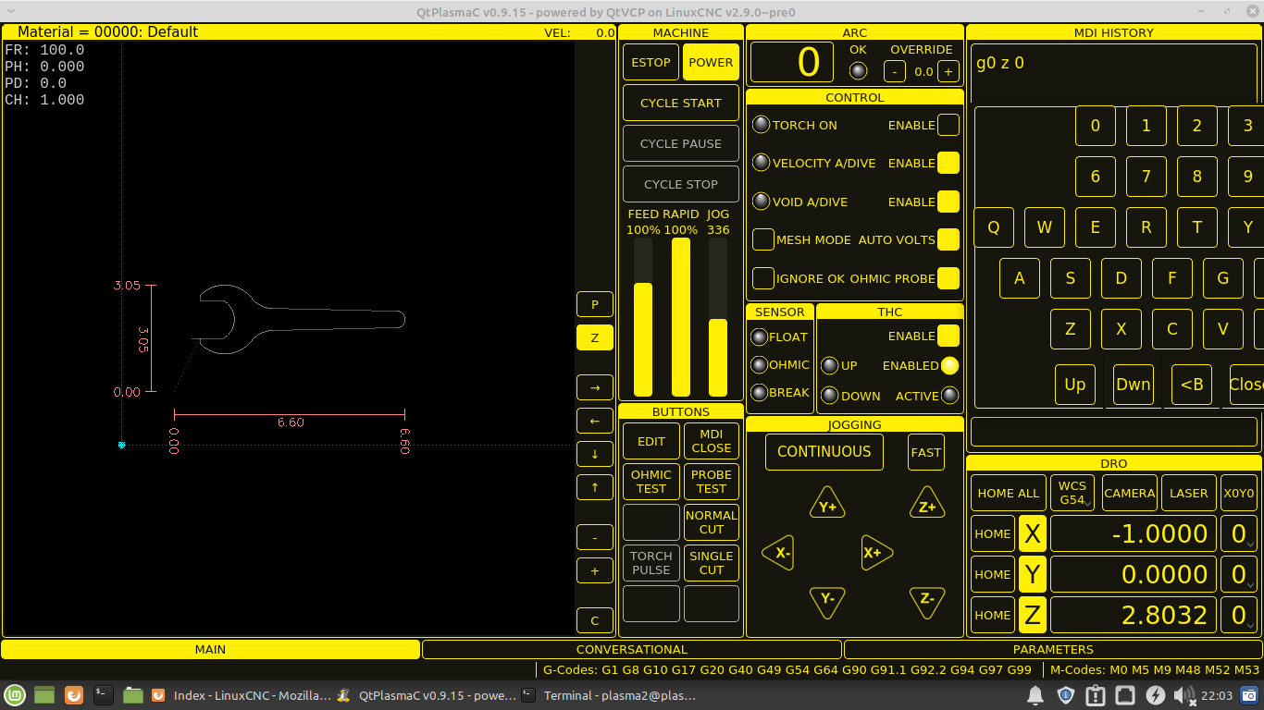Click the notification bell tray icon
Screen dimensions: 1264x710
(1035, 695)
